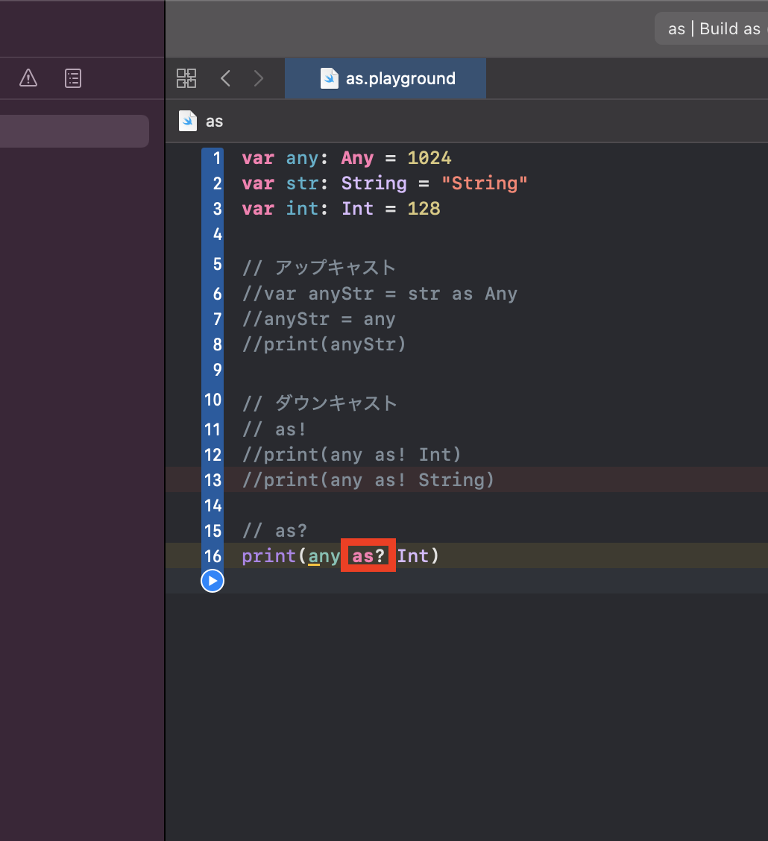Viewport: 768px width, 841px height.
Task: Click the '//anyStr = any' comment line
Action: click(x=318, y=319)
